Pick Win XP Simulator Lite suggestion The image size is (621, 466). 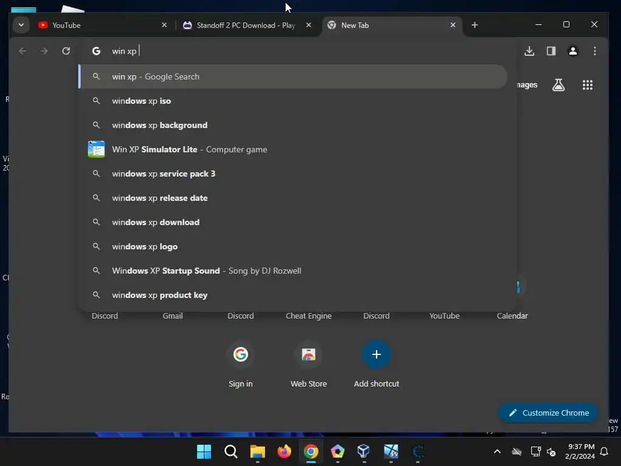tap(293, 149)
